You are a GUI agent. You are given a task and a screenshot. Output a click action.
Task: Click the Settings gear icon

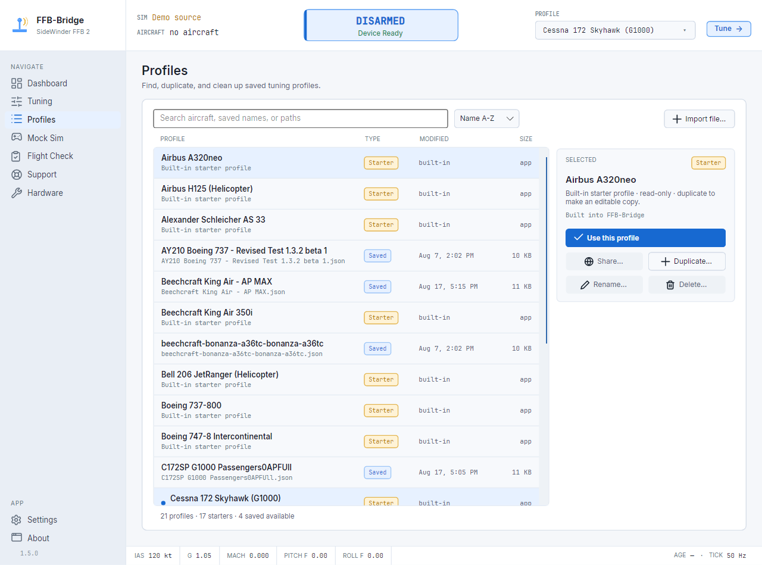[x=17, y=520]
